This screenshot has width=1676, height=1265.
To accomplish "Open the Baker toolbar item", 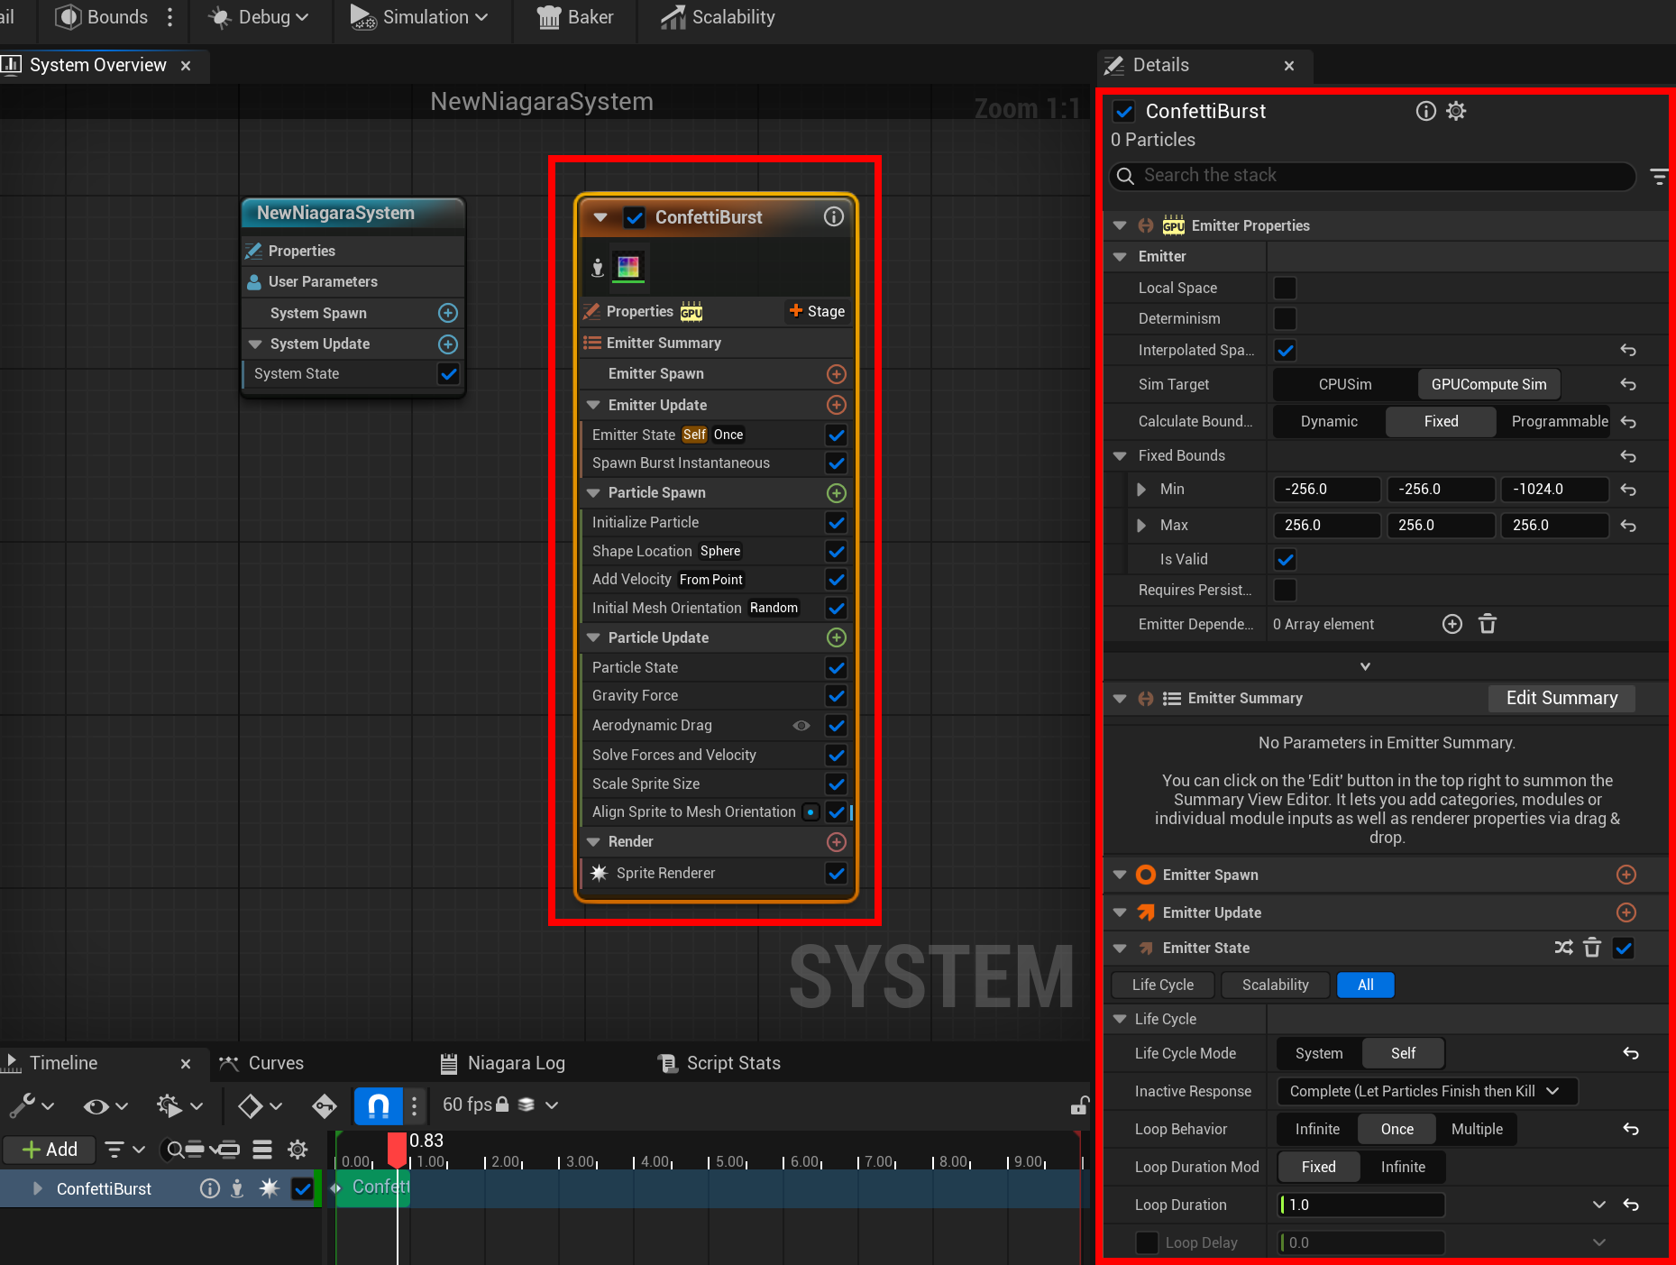I will point(575,17).
